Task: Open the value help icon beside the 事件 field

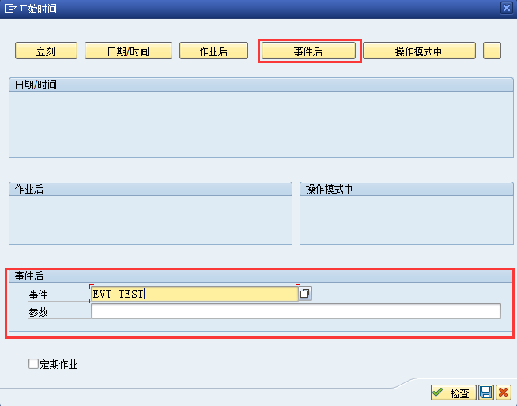Action: 305,293
